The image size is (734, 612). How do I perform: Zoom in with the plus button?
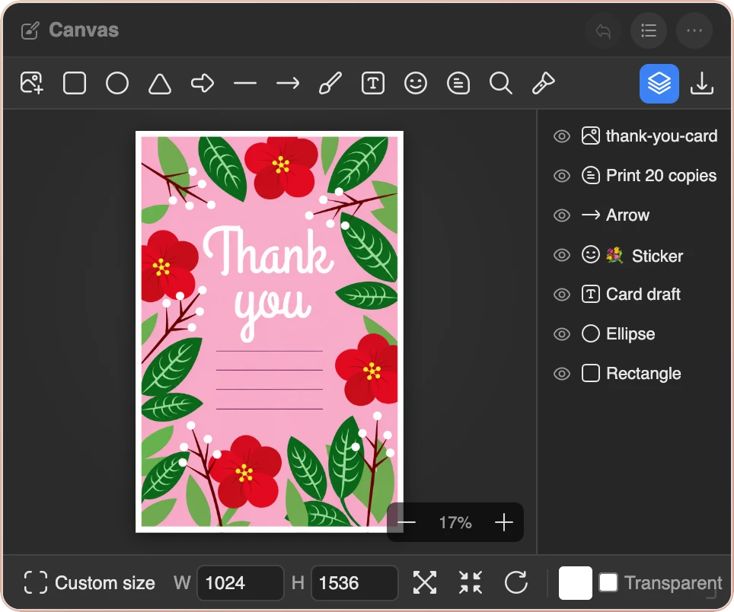click(x=504, y=522)
